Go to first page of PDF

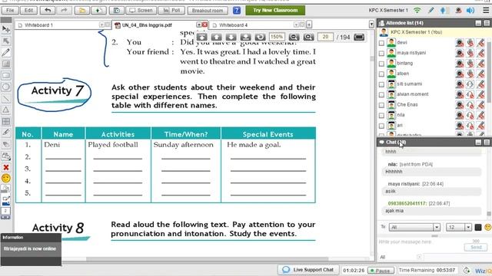click(x=201, y=37)
